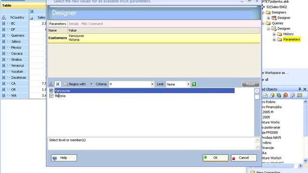Click the yellow book icon in Objects toolbar
The image size is (308, 173).
(299, 96)
